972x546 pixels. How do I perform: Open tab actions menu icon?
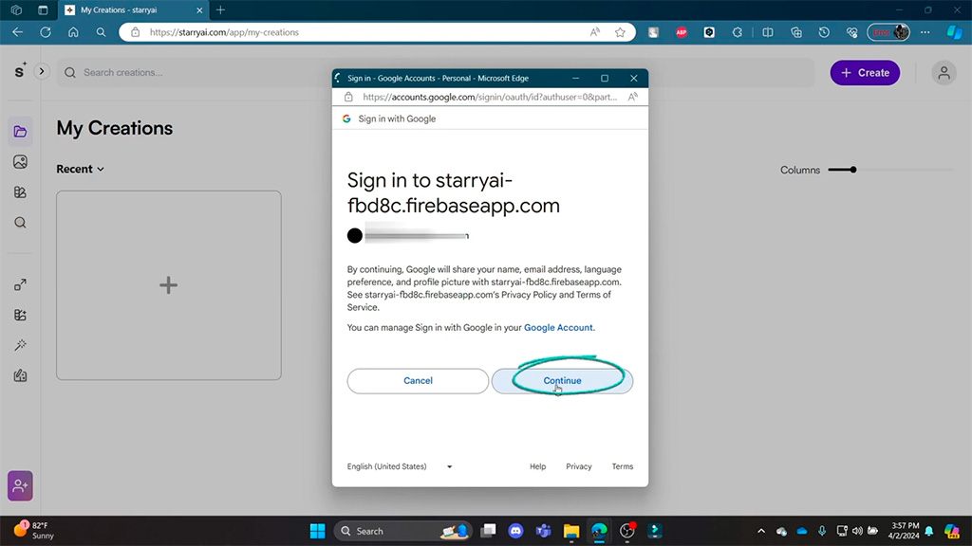tap(43, 9)
